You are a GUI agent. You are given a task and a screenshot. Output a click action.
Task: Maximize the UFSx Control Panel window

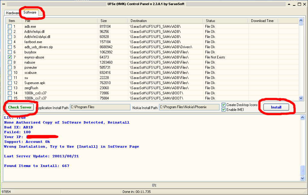(x=299, y=4)
